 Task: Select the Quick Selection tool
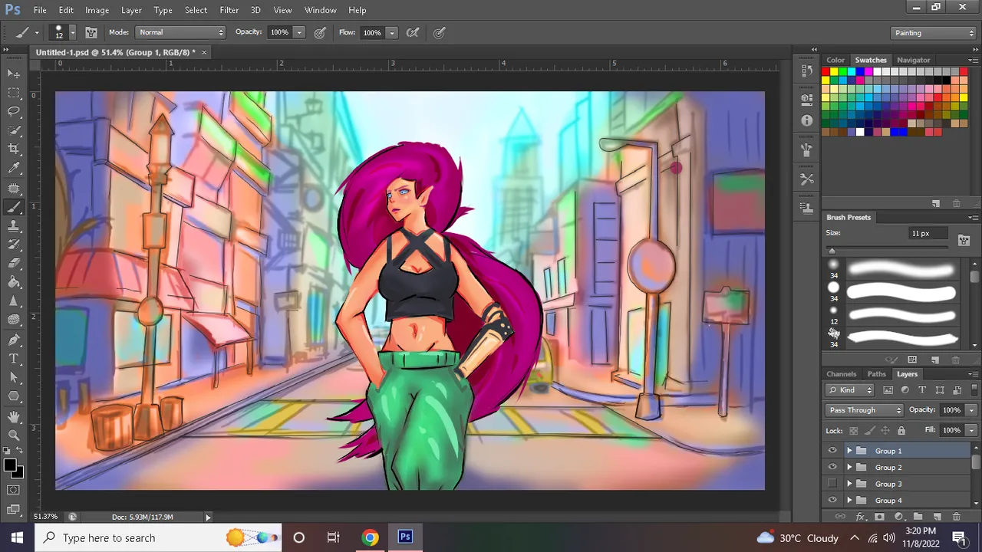[x=14, y=130]
